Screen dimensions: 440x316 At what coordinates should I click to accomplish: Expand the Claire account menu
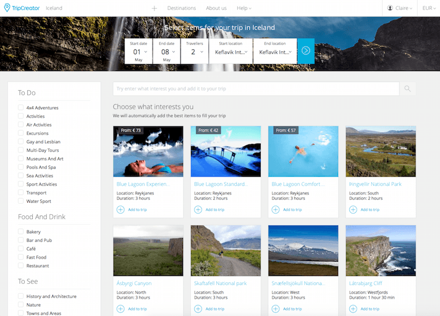[400, 8]
